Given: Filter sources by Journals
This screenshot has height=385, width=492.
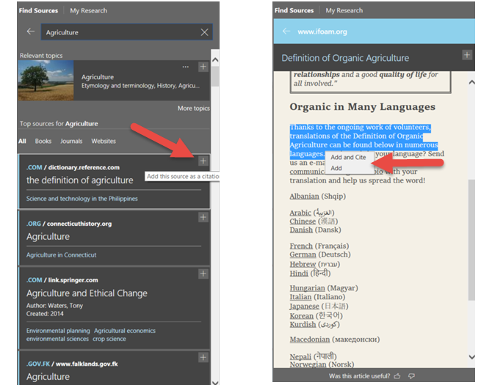Looking at the screenshot, I should tap(71, 141).
